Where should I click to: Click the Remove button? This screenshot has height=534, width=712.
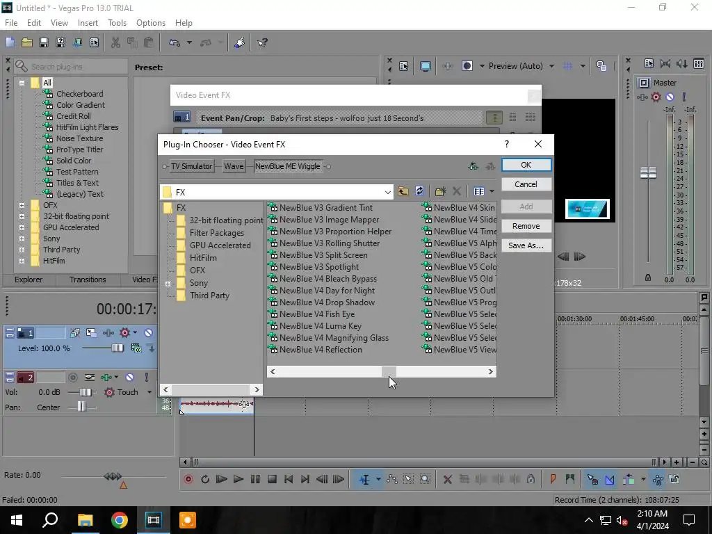tap(526, 226)
